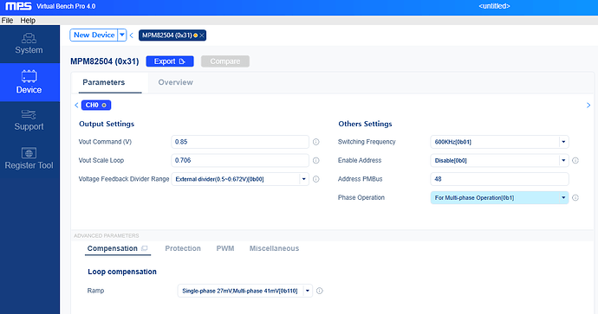
Task: Click the Vout Scale Loop input field
Action: click(240, 161)
